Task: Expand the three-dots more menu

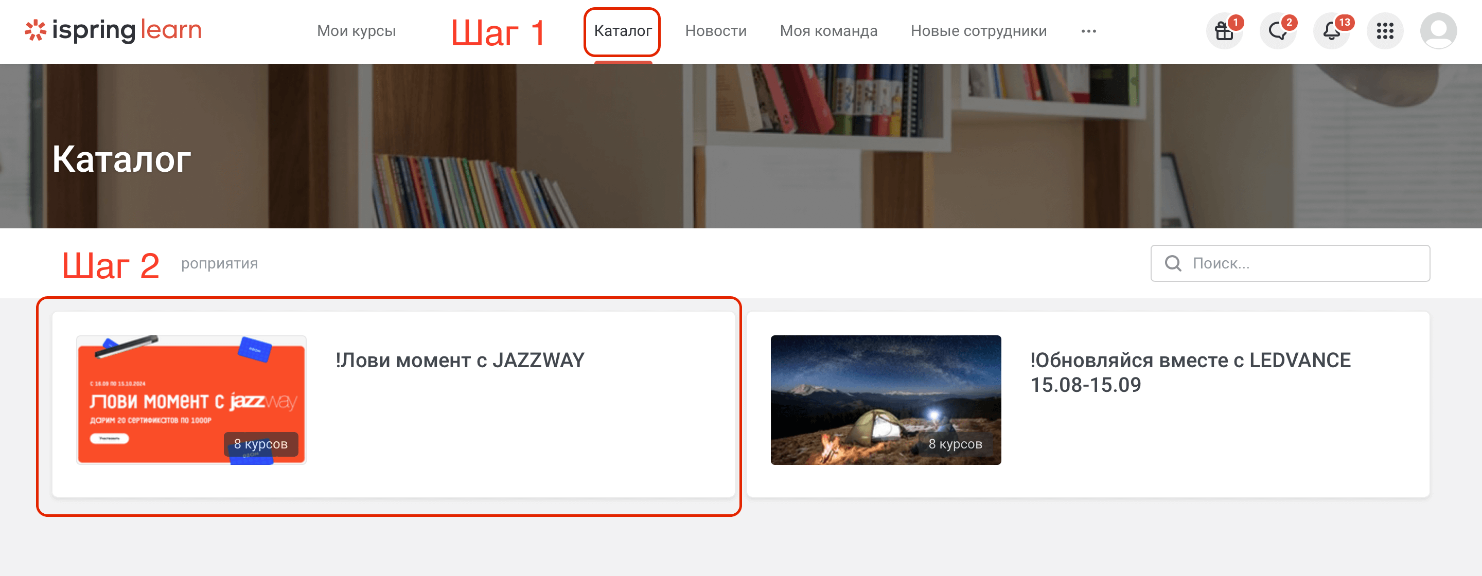Action: tap(1088, 31)
